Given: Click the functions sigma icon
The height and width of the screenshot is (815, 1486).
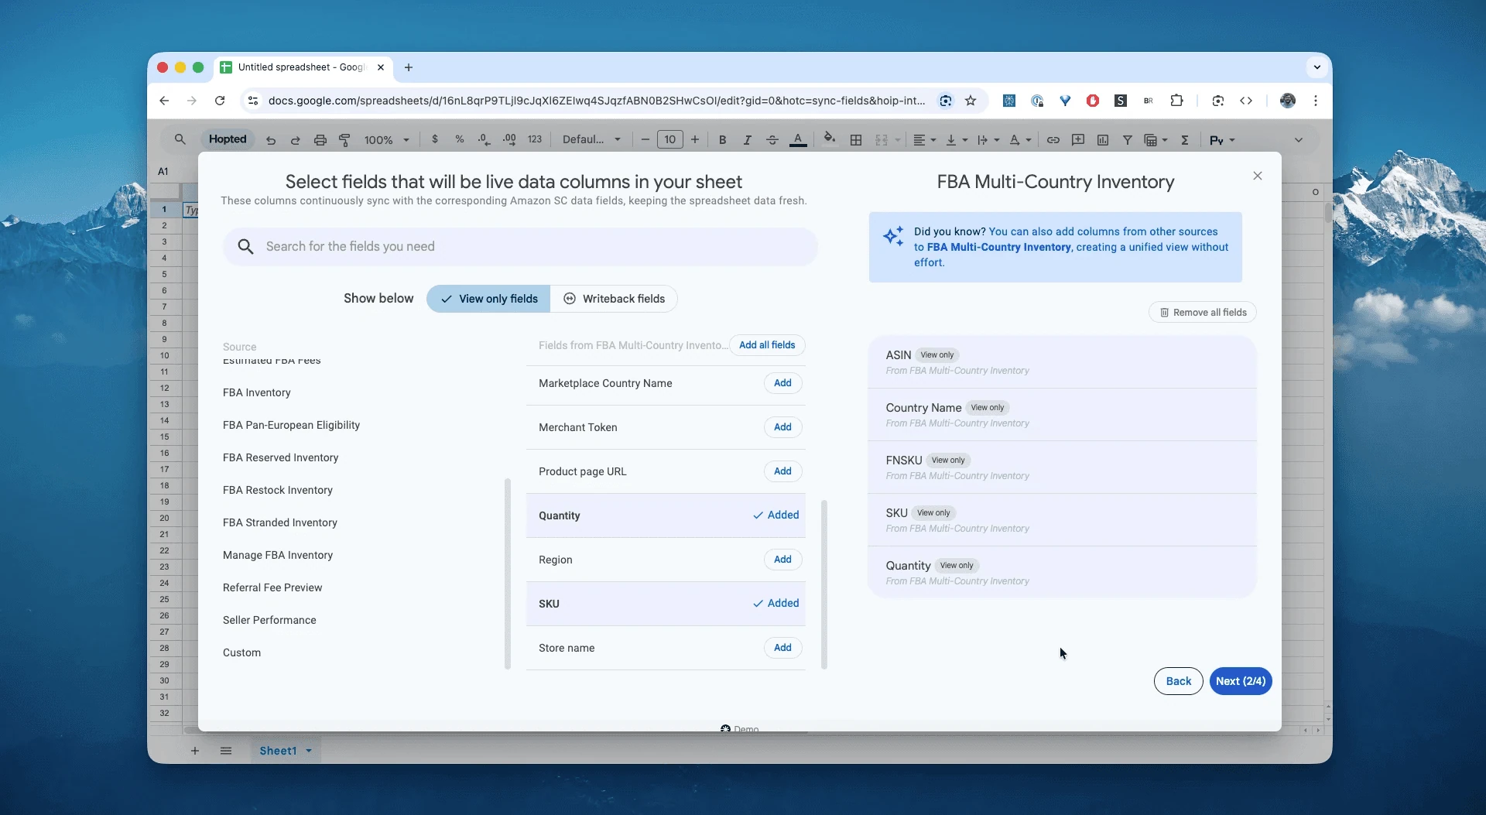Looking at the screenshot, I should [1185, 140].
